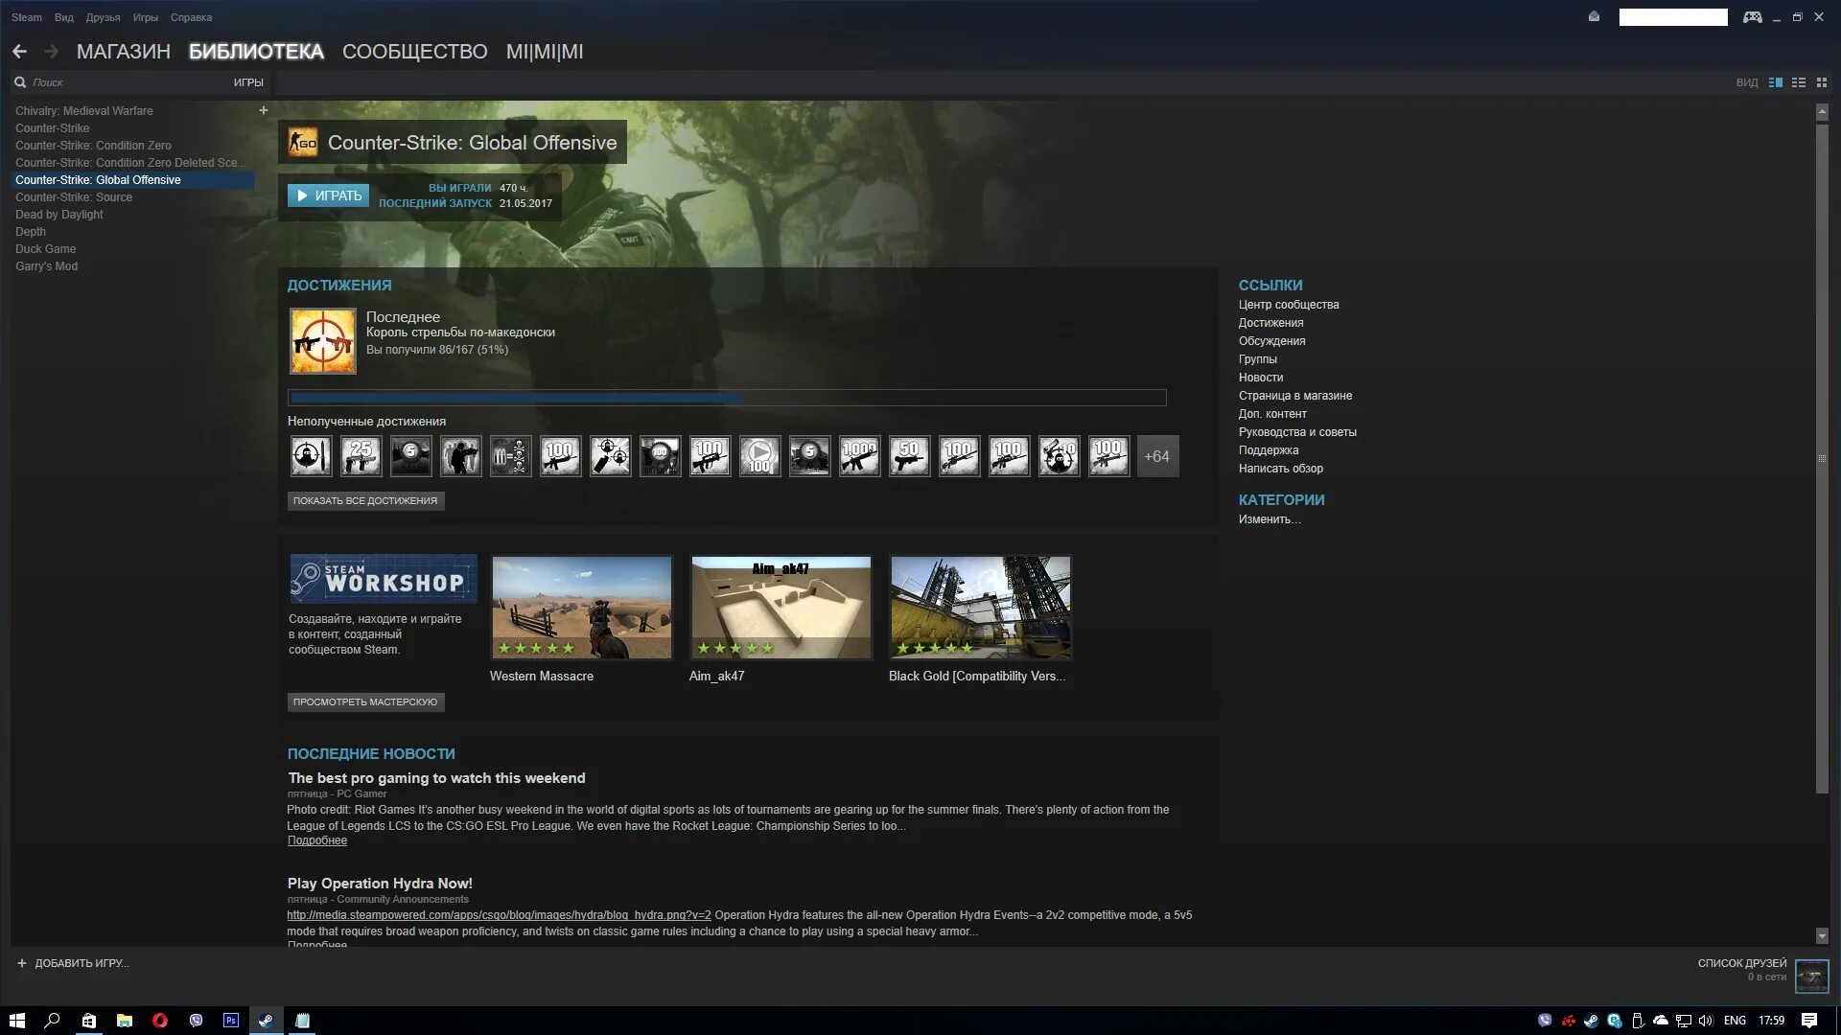Image resolution: width=1841 pixels, height=1035 pixels.
Task: Open the MI|MI|MI profile tab
Action: tap(545, 52)
